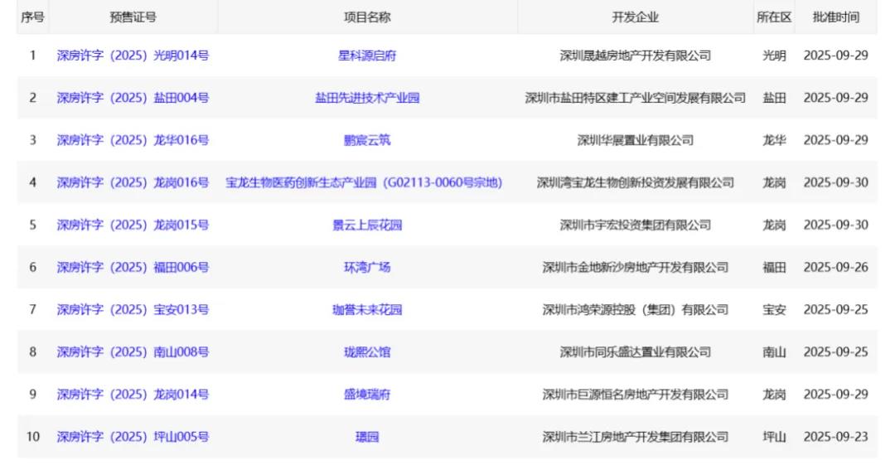The width and height of the screenshot is (895, 470).
Task: View project 环湾广场
Action: point(367,267)
